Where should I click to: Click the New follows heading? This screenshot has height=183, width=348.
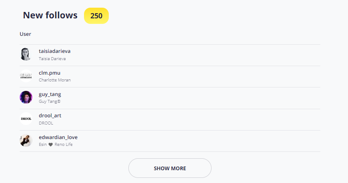coord(50,15)
